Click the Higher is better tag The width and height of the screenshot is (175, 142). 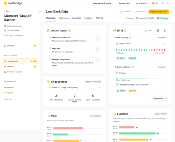point(161,114)
